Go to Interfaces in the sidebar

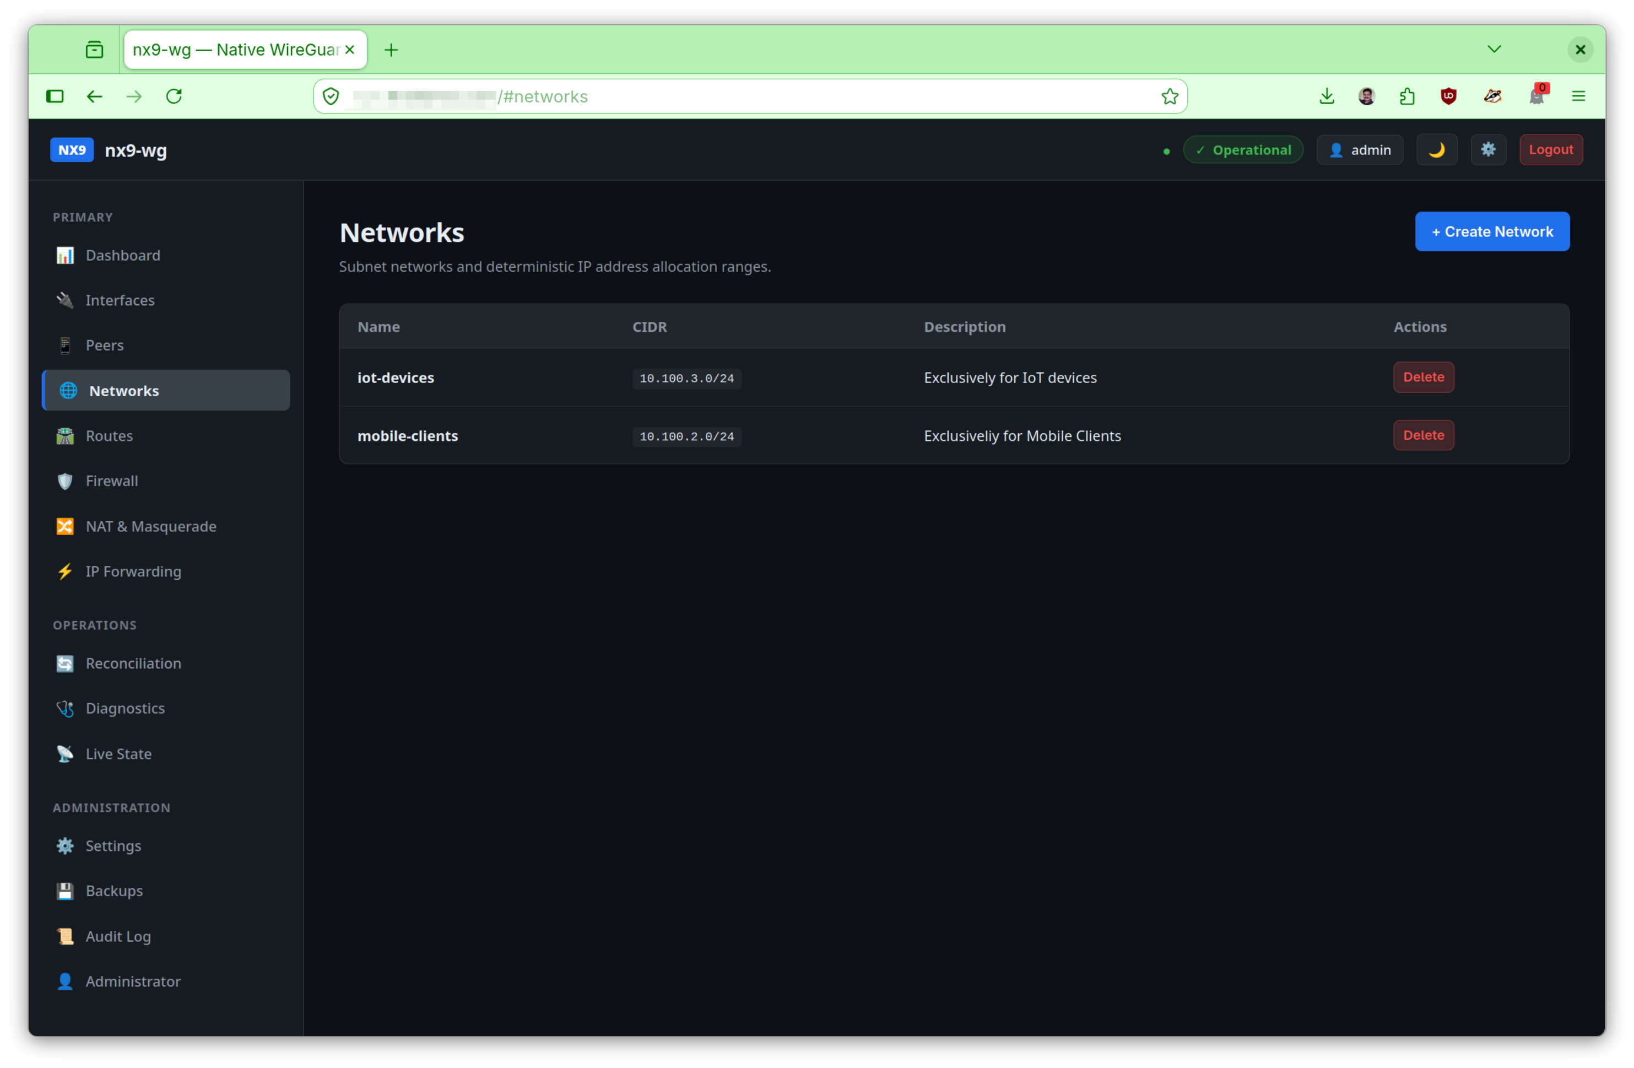tap(165, 300)
